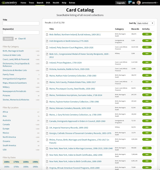Click the document icon for Piscataquis County Deed Books
Screen dimensions: 160x170
[47, 89]
